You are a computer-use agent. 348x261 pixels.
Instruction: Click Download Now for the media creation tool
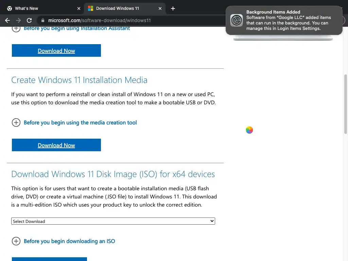[56, 145]
